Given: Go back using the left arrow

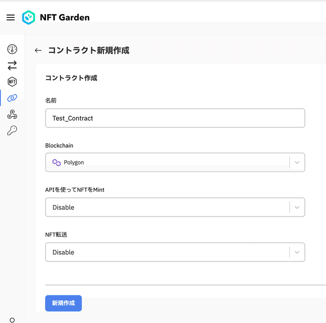Looking at the screenshot, I should [38, 50].
